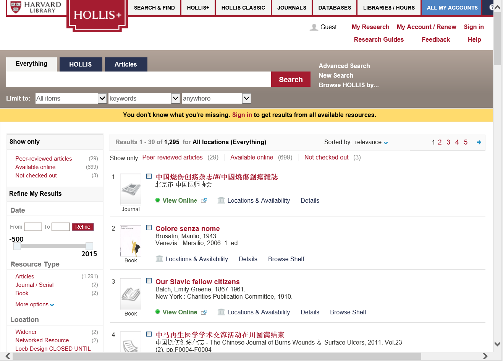This screenshot has width=503, height=361.
Task: Click the Guest avatar icon
Action: [x=314, y=26]
